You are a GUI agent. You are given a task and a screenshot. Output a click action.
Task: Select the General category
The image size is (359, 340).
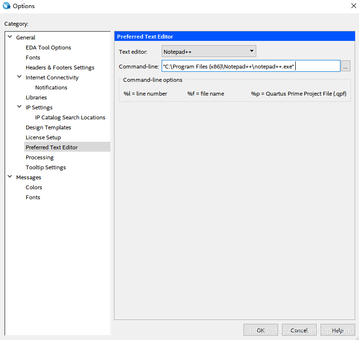pyautogui.click(x=26, y=38)
